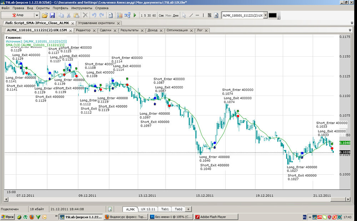This screenshot has width=357, height=221.
Task: Select the text annotation tool
Action: pyautogui.click(x=216, y=15)
